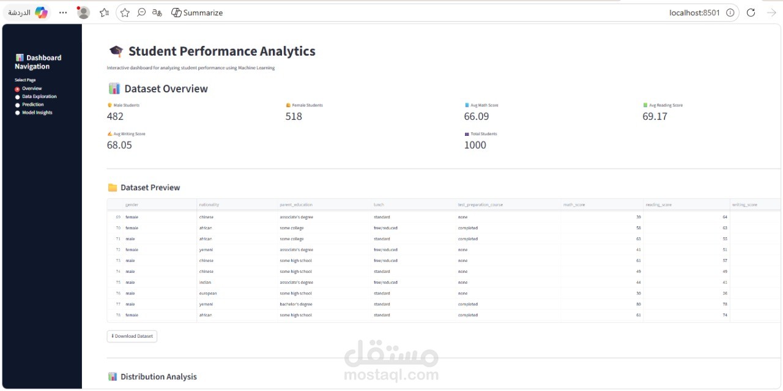Select the Data Exploration page option
The height and width of the screenshot is (391, 783).
35,97
